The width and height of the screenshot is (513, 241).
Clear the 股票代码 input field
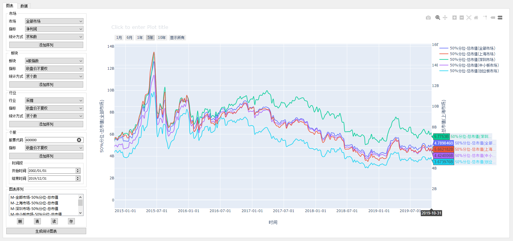click(79, 140)
